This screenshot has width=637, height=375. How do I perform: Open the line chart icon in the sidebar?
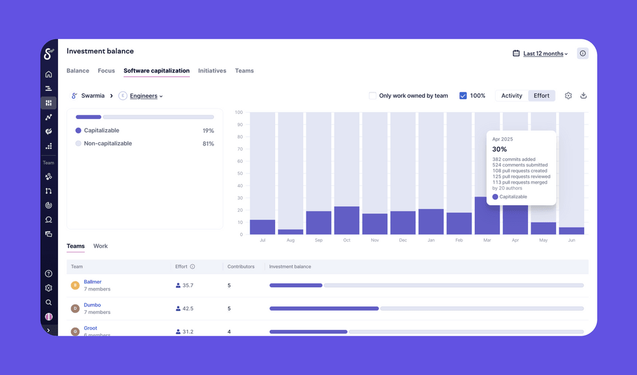(48, 117)
